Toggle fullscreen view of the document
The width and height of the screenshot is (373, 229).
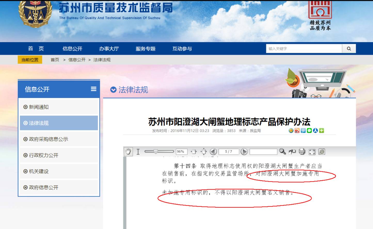pos(312,152)
